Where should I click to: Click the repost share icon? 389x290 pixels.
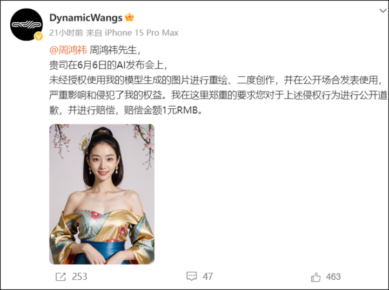tap(61, 276)
